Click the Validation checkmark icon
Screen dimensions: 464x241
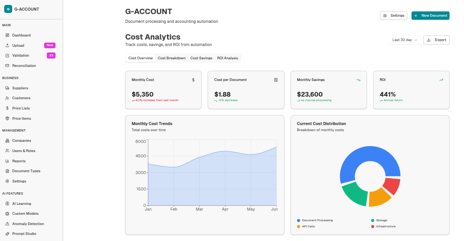(x=7, y=55)
